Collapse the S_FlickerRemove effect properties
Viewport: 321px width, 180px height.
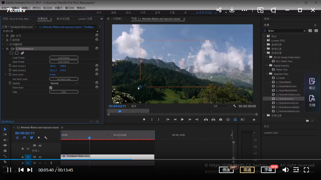3,48
